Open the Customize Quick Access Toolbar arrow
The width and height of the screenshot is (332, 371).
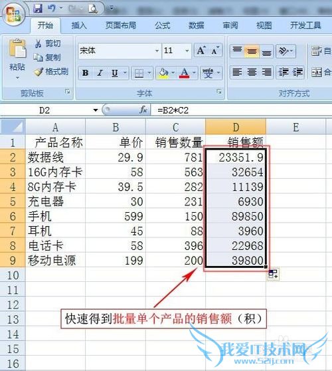click(112, 9)
